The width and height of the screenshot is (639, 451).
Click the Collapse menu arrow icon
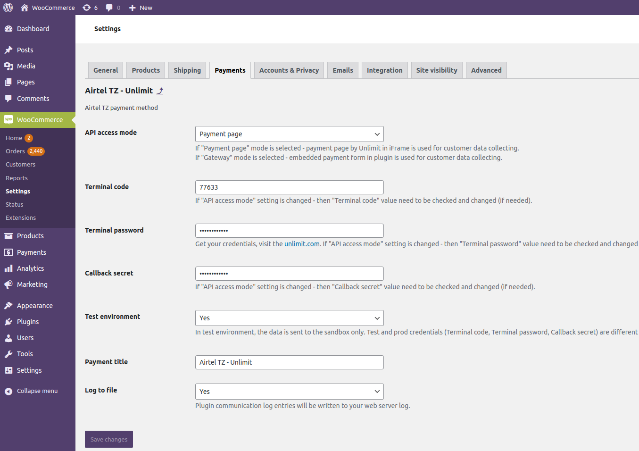(x=8, y=391)
